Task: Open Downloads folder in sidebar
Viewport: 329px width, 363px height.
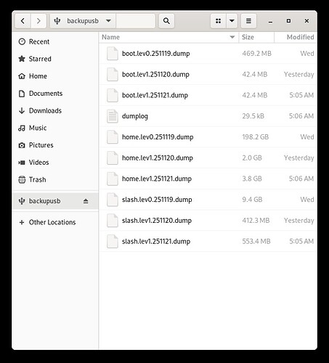Action: [56, 110]
